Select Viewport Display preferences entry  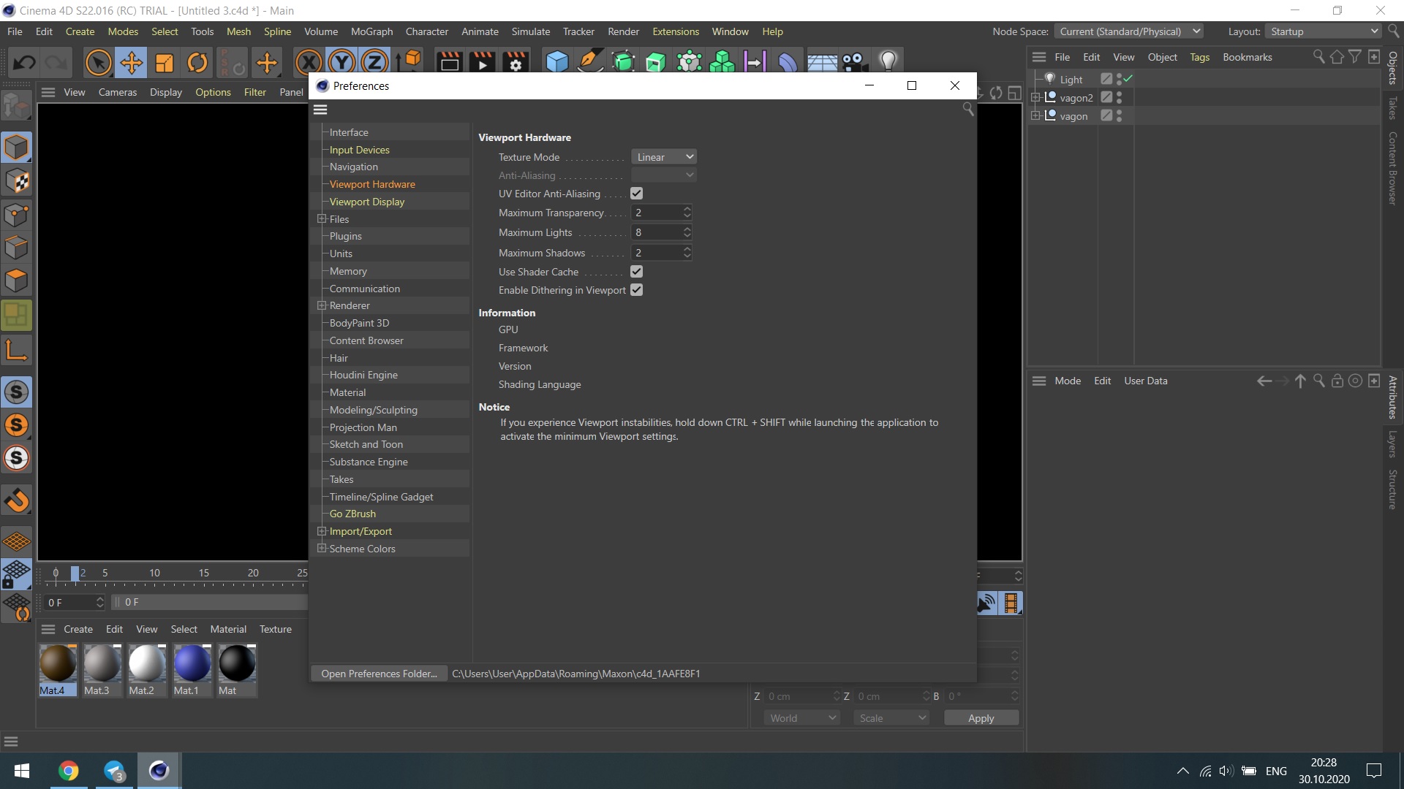(x=366, y=202)
